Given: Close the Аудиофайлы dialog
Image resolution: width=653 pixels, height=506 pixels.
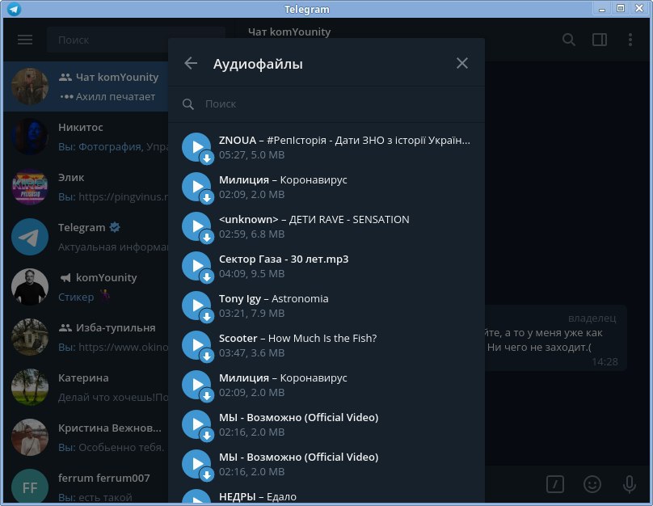Looking at the screenshot, I should 461,63.
